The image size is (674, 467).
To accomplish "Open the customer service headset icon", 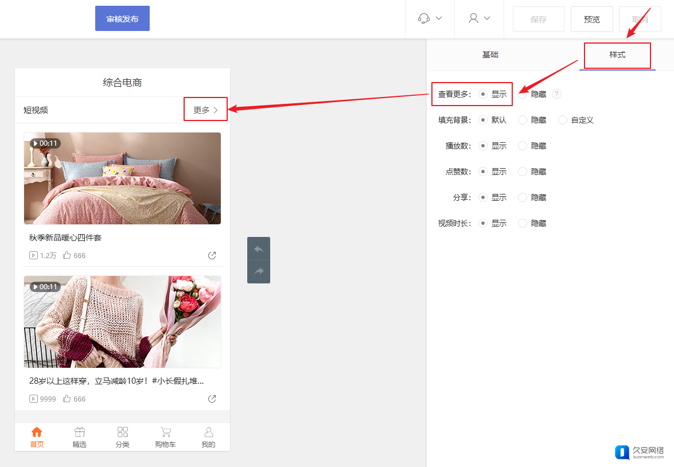I will (x=424, y=18).
